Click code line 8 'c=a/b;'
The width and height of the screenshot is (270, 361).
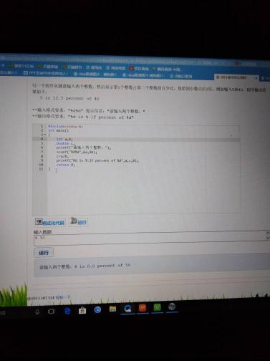point(63,156)
